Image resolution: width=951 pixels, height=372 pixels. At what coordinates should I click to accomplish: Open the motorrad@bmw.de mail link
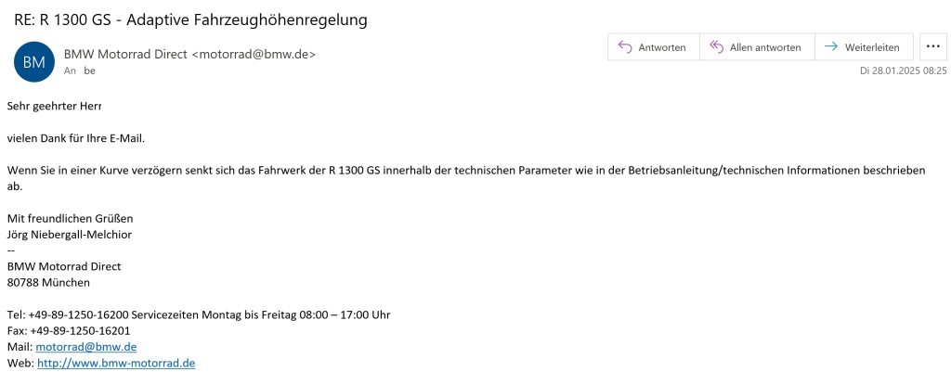(85, 347)
